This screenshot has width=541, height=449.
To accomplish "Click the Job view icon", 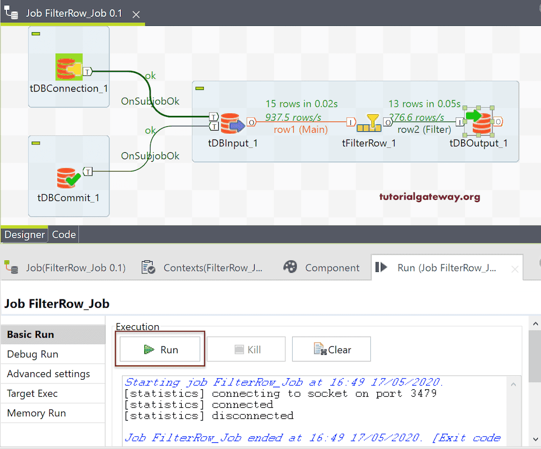I will coord(12,268).
